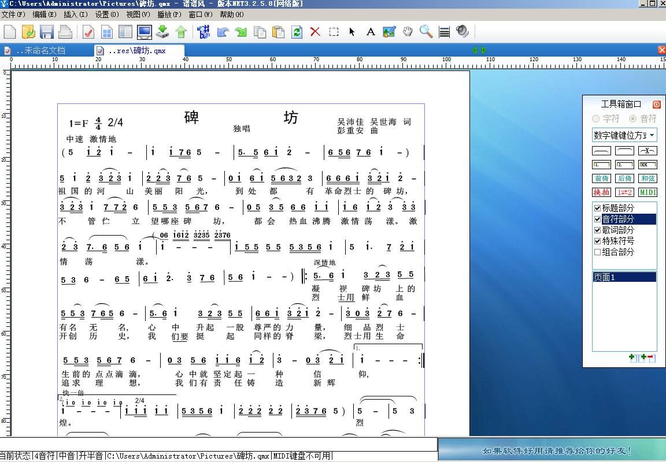The height and width of the screenshot is (462, 666).
Task: Click the green download arrow drive icon
Action: 162,32
